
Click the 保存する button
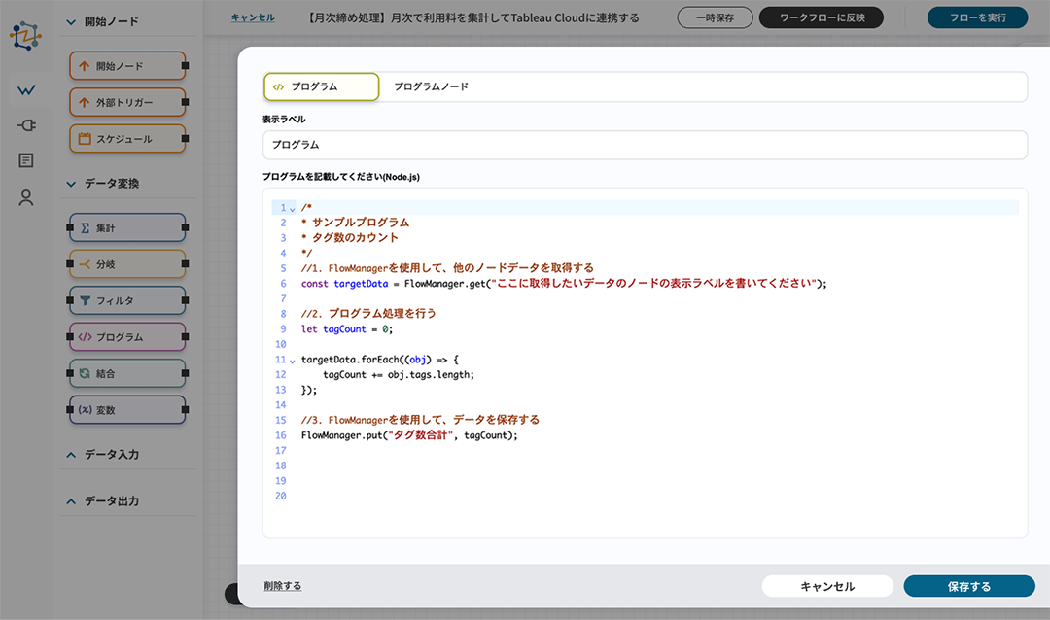click(968, 586)
